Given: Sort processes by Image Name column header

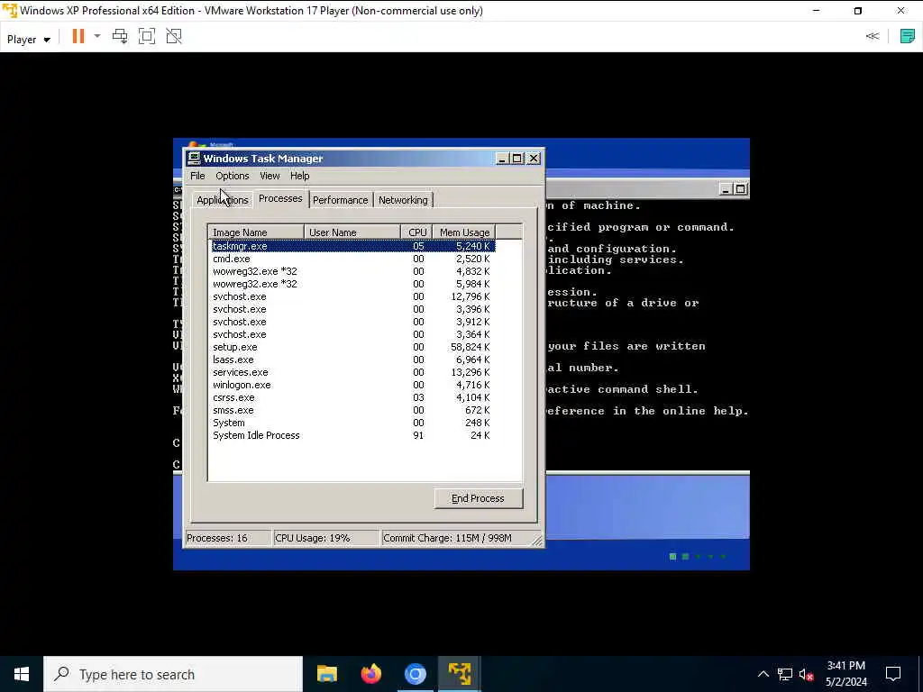Looking at the screenshot, I should (x=257, y=232).
